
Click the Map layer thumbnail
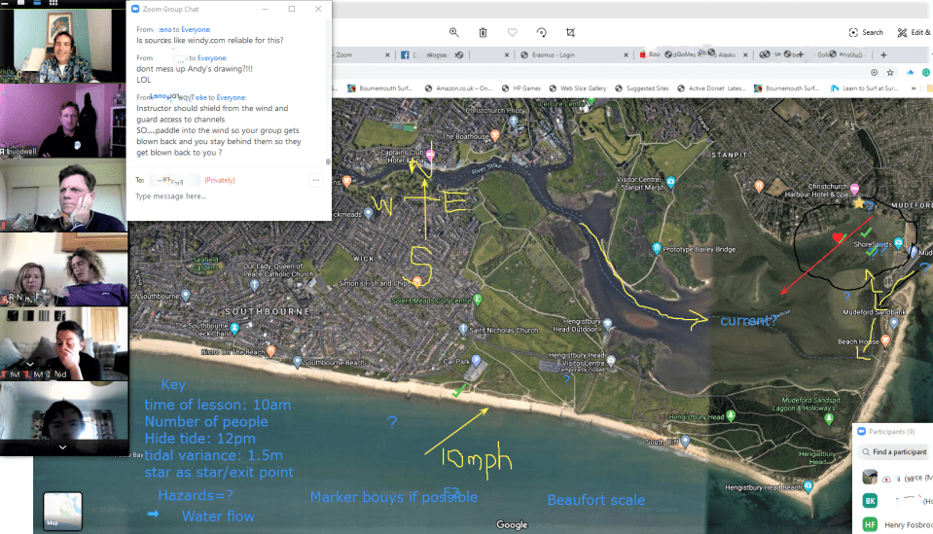coord(62,511)
